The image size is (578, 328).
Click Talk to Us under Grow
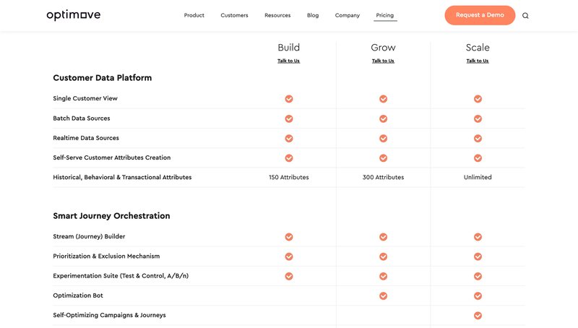click(x=383, y=61)
